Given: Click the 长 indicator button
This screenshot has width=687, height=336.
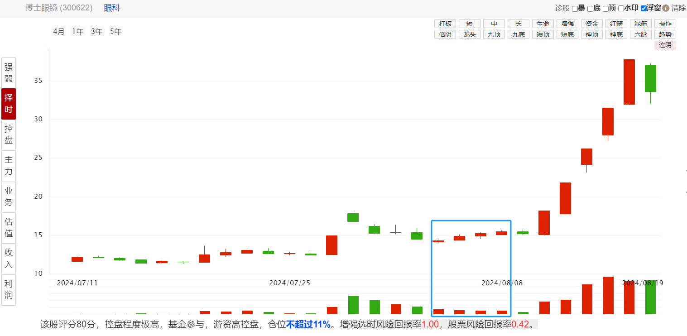Looking at the screenshot, I should point(519,24).
